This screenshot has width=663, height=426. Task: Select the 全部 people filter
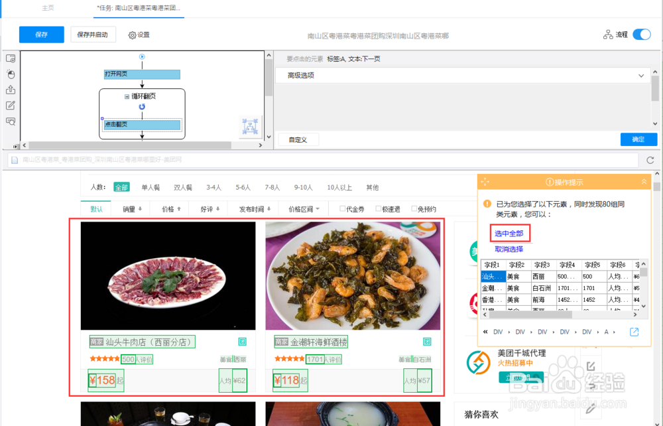[121, 187]
